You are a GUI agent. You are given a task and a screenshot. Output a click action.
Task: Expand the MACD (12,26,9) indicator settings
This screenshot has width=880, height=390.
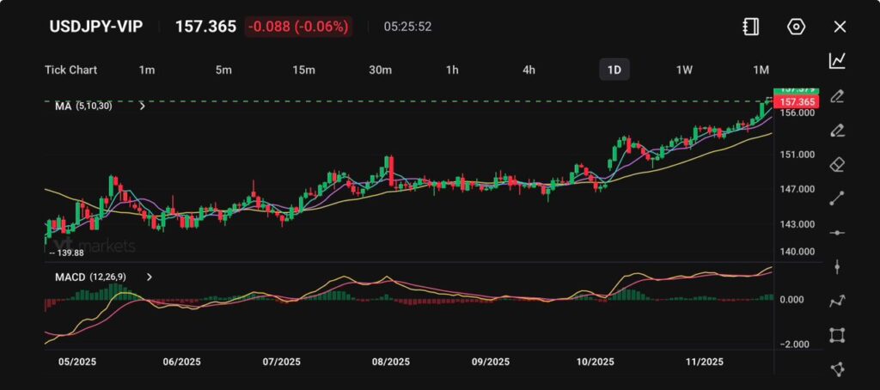[150, 277]
